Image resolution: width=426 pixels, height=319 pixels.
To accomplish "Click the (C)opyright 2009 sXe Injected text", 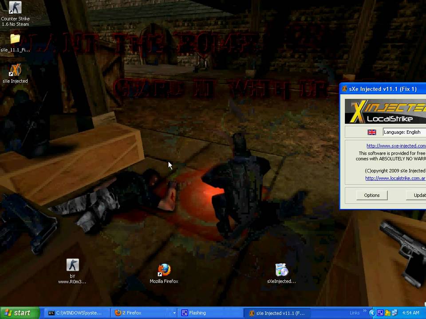I will tap(395, 171).
